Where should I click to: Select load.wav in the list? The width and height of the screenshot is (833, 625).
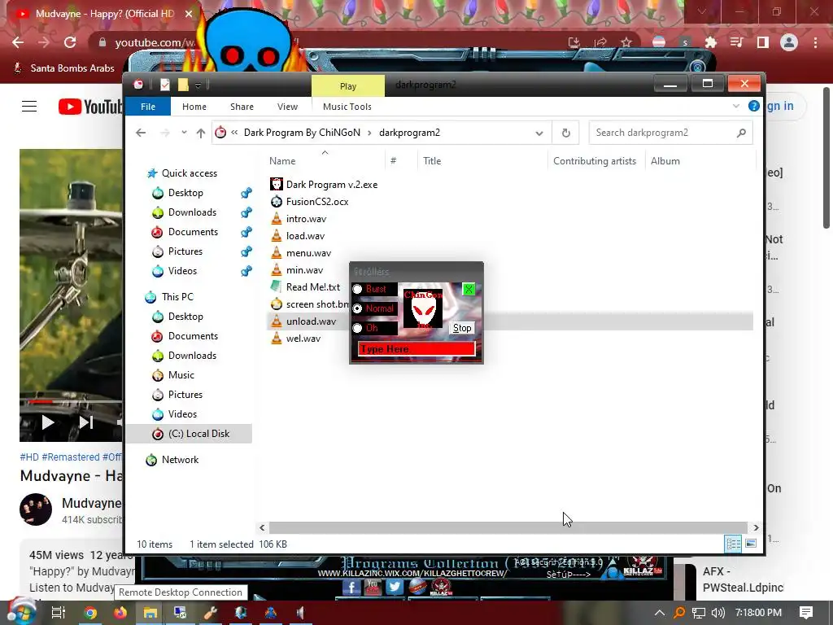[x=305, y=235]
